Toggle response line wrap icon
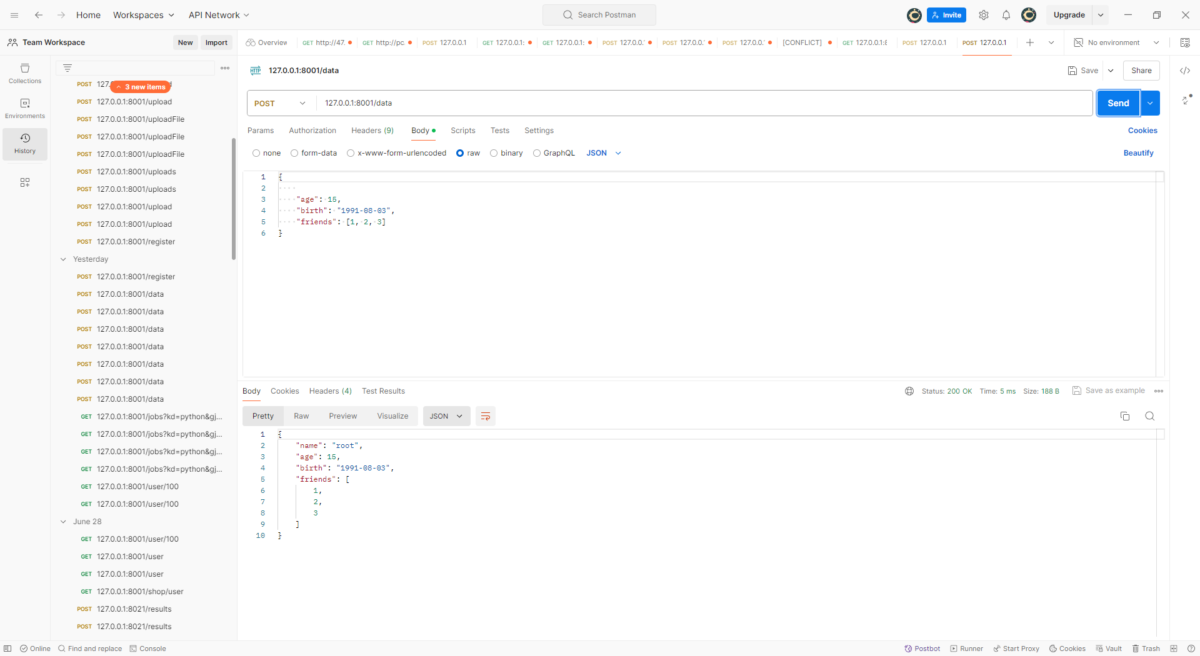The image size is (1200, 656). coord(486,416)
